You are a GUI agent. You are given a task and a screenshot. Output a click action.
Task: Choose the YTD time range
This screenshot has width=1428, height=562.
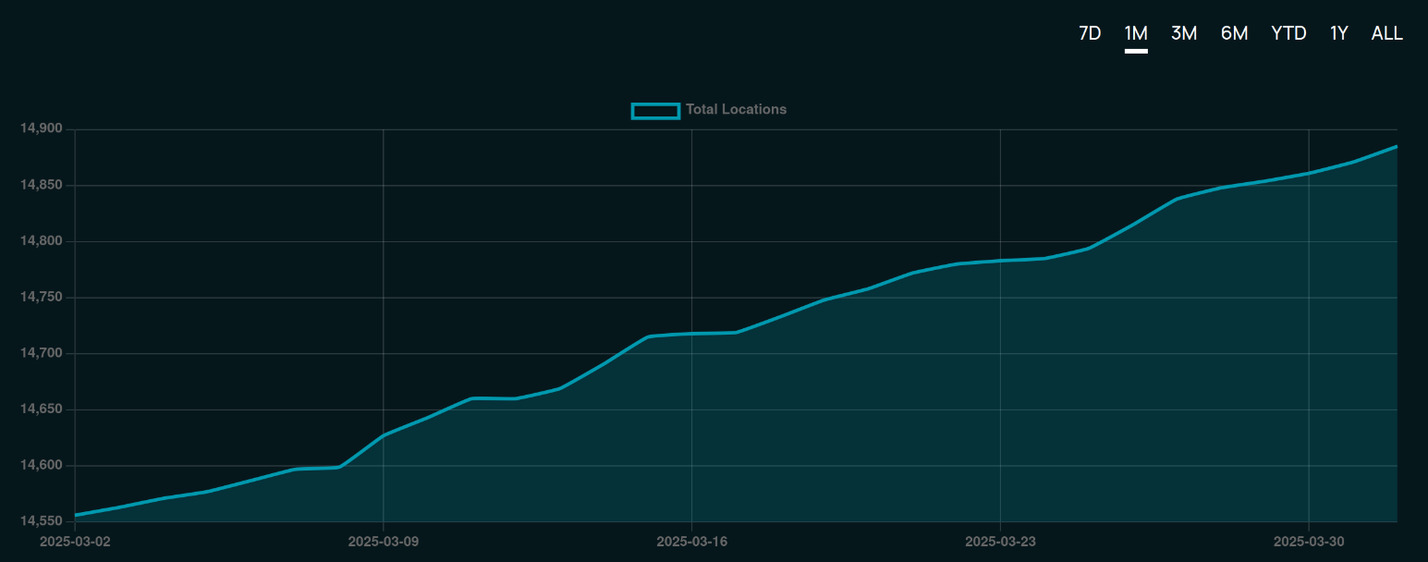[1288, 33]
